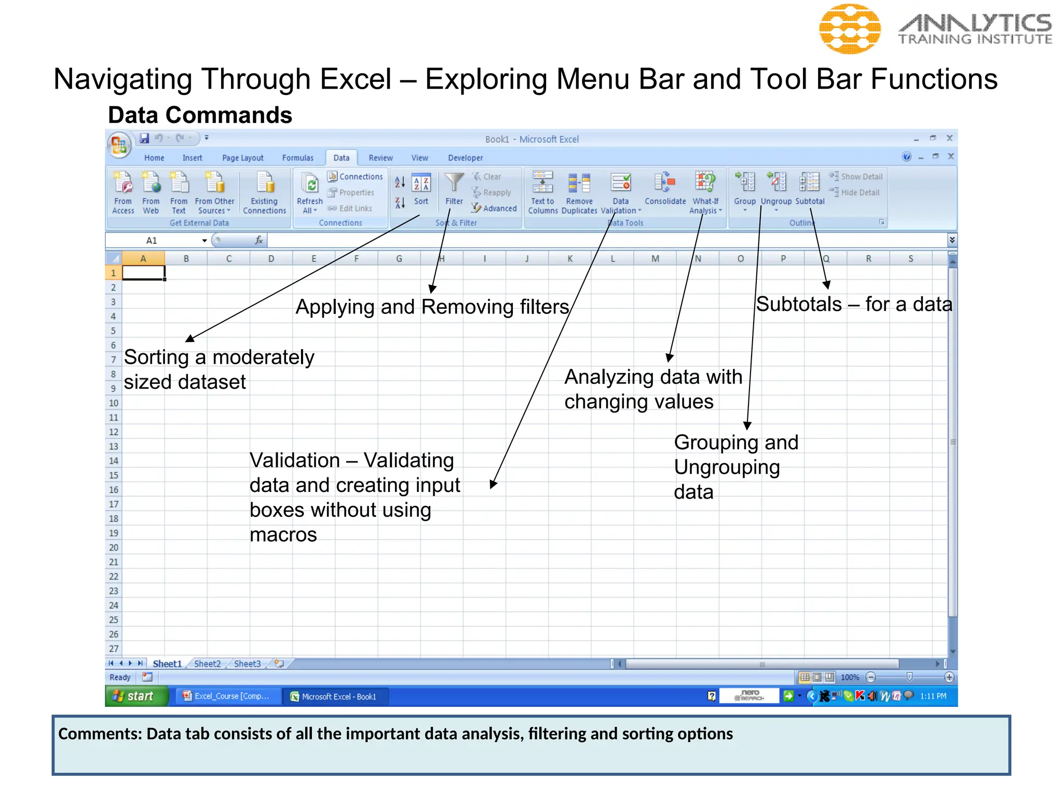
Task: Open Existing Connections
Action: point(265,192)
